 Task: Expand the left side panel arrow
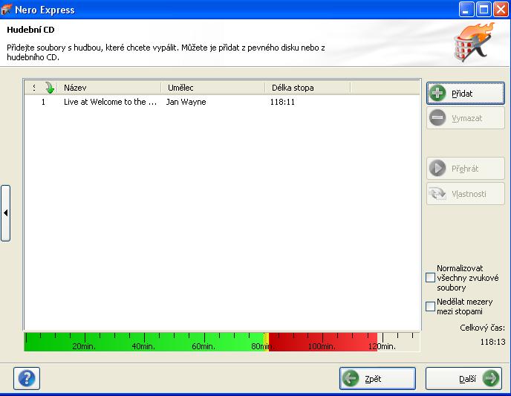click(5, 213)
